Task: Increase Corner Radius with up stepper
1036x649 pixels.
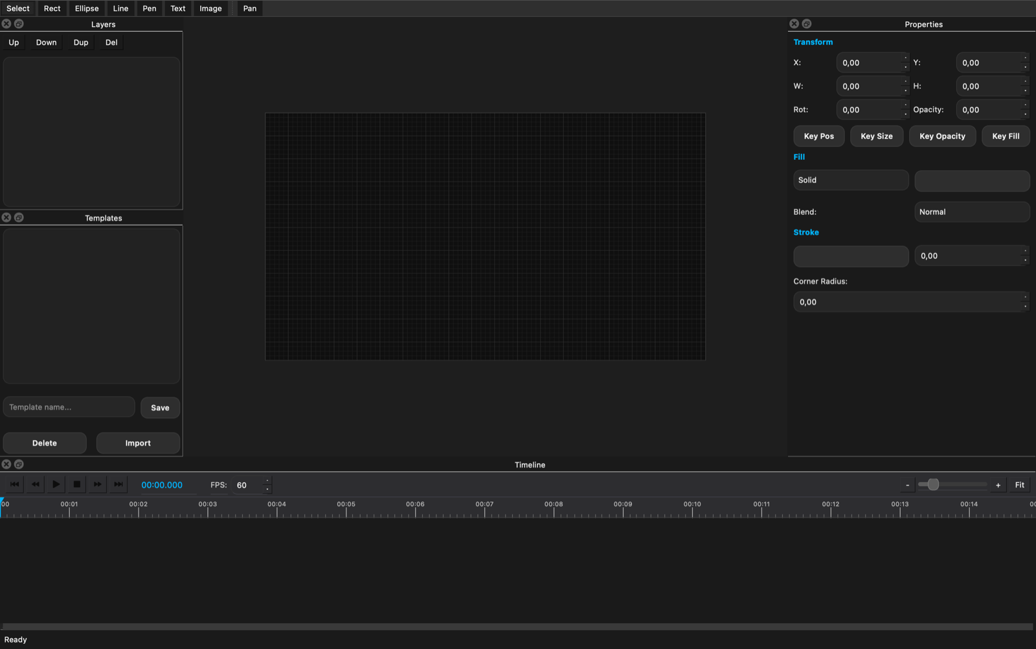Action: click(x=1025, y=297)
